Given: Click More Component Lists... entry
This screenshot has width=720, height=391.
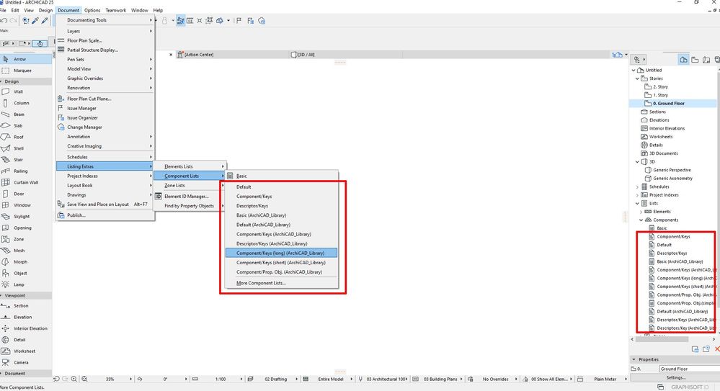Looking at the screenshot, I should [x=281, y=283].
